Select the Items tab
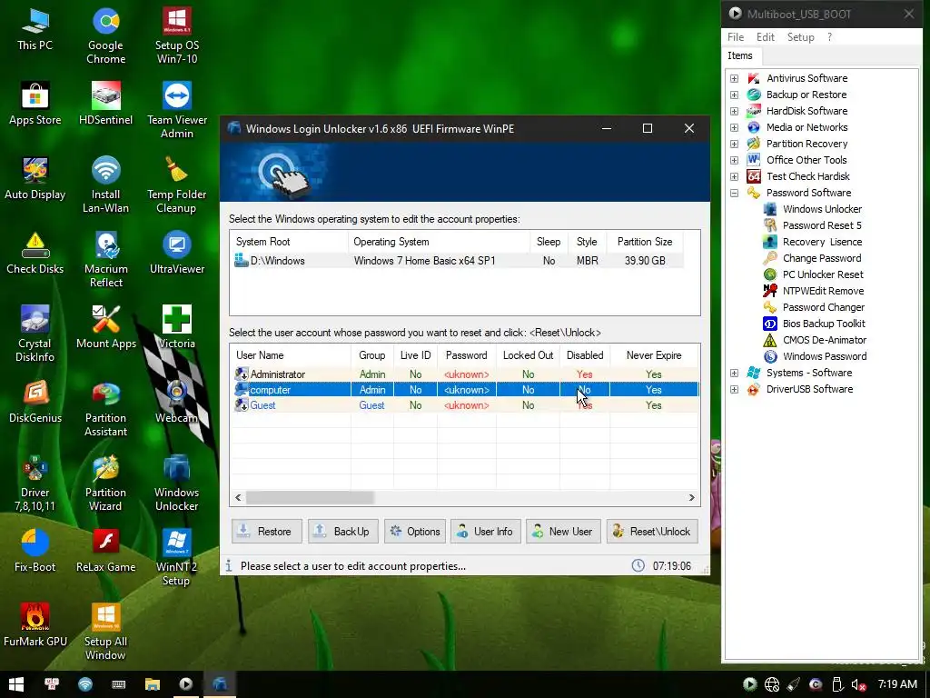 coord(740,55)
